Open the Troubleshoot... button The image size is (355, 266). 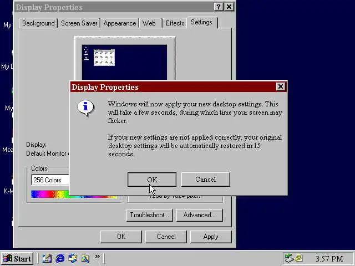[x=149, y=215]
